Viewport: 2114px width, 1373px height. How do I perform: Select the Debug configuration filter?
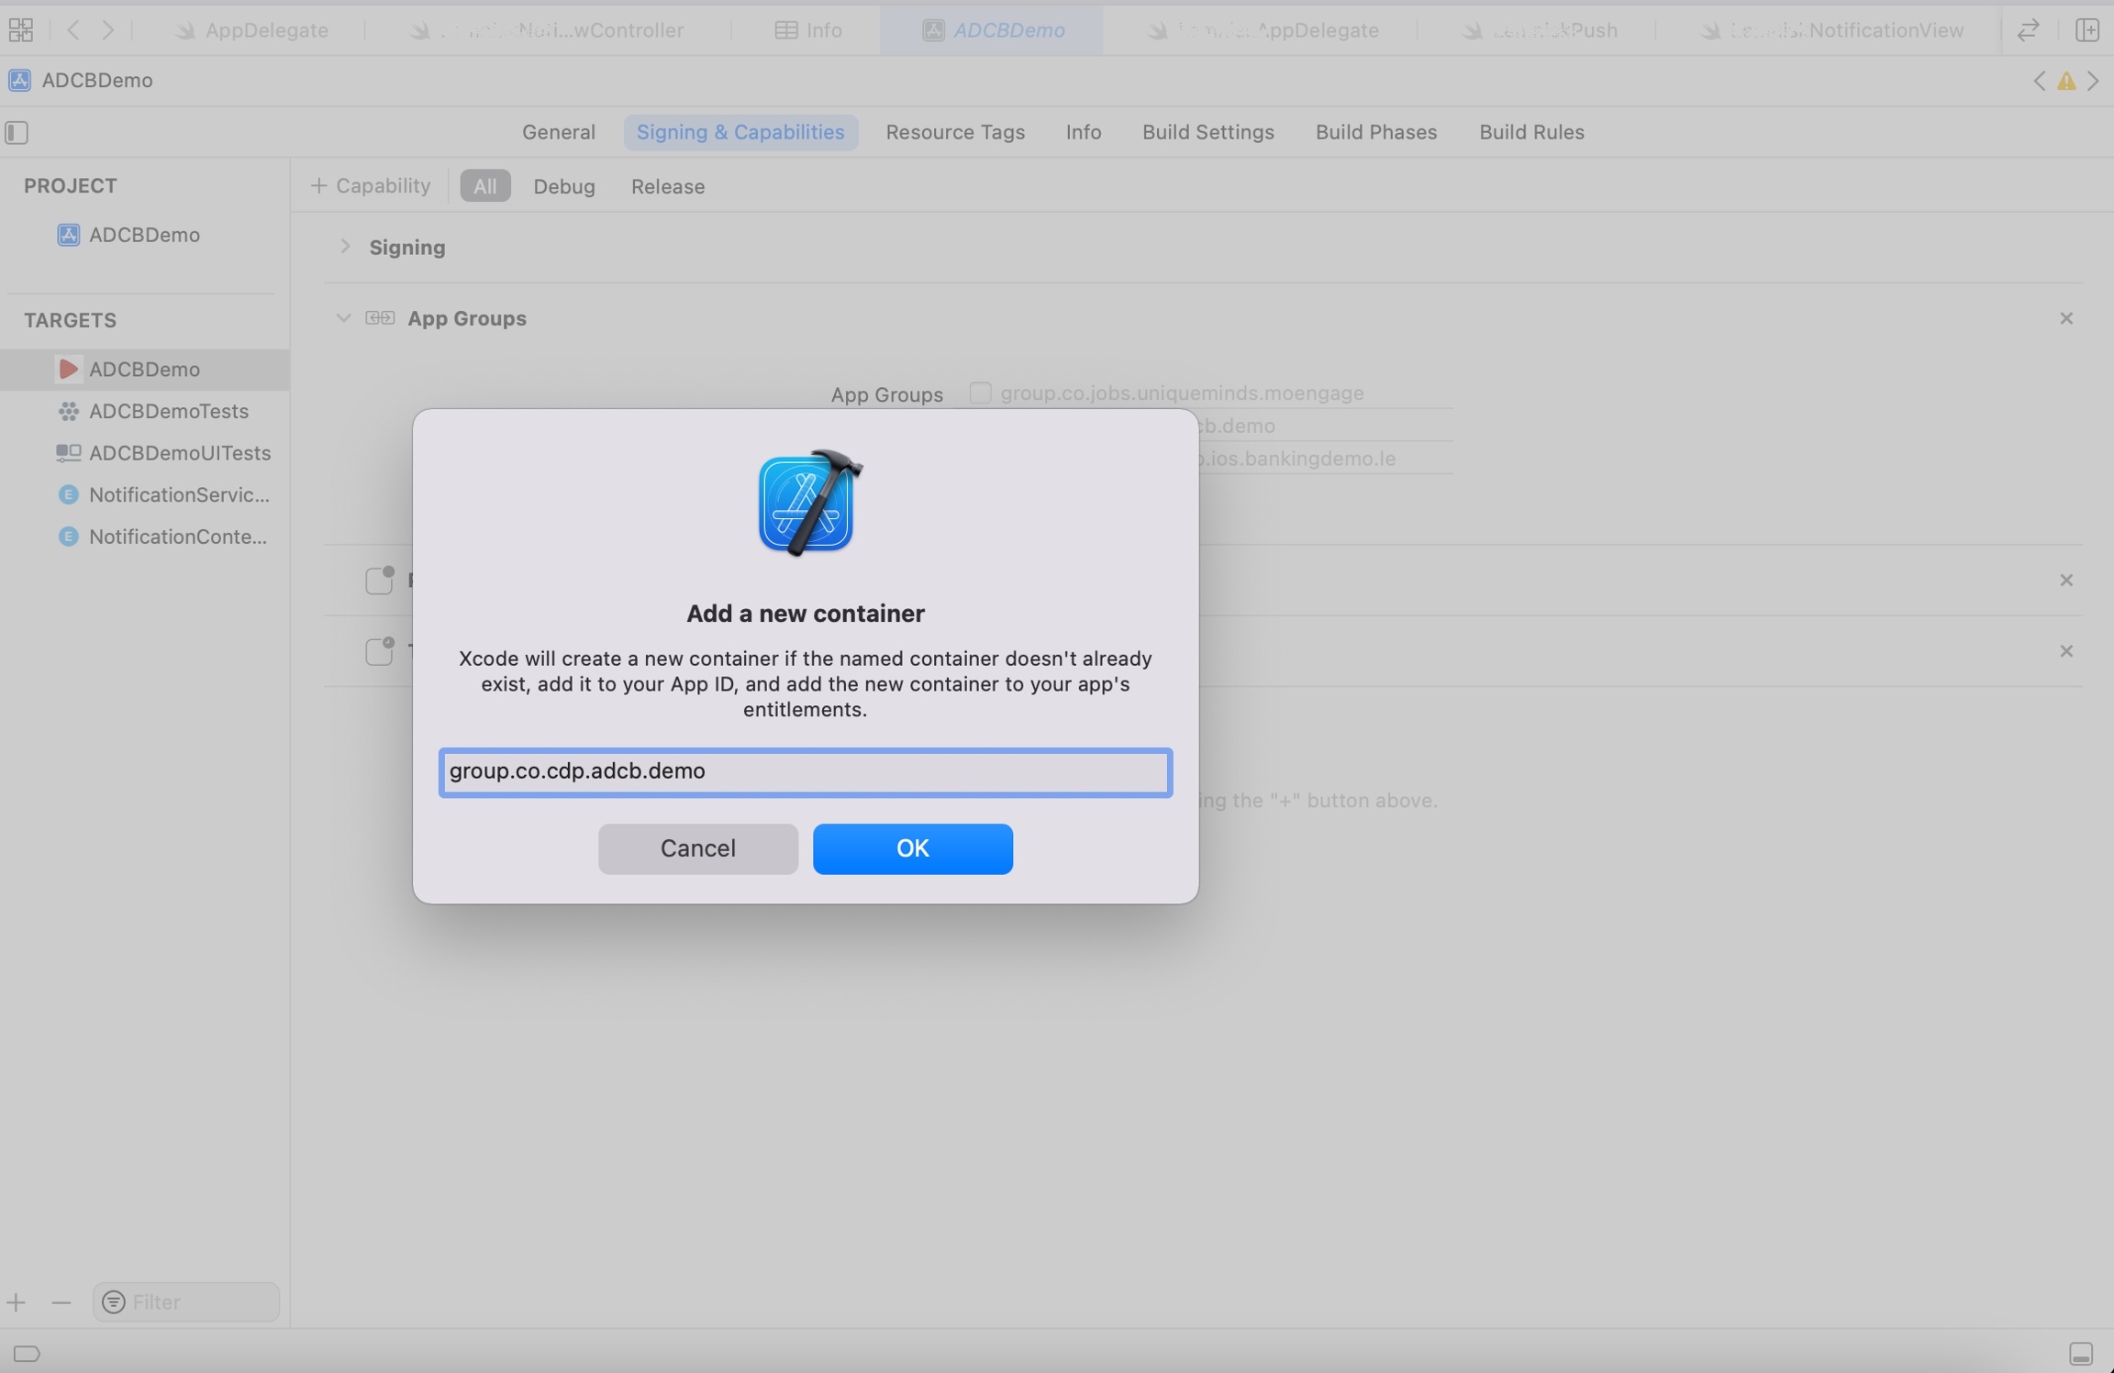[563, 186]
